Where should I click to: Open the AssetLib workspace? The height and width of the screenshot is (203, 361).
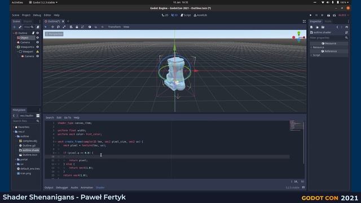pyautogui.click(x=200, y=15)
